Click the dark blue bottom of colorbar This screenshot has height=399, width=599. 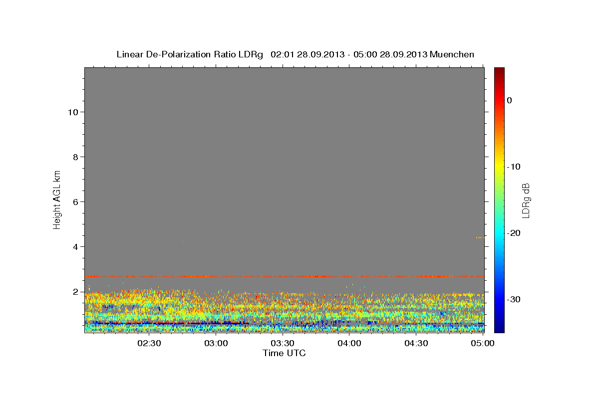pyautogui.click(x=499, y=328)
